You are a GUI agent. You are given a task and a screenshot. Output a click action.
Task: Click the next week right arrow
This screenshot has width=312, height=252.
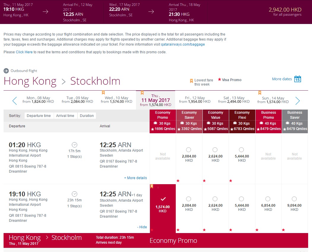297,101
